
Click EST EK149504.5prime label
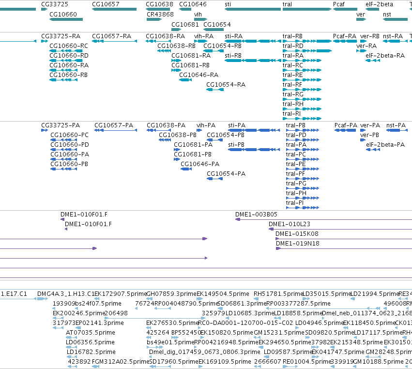(223, 293)
